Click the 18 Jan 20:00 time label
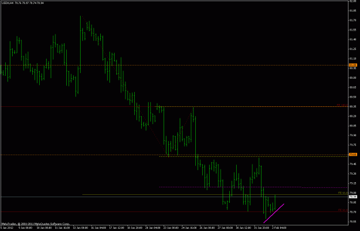The image size is (360, 231). (135, 228)
